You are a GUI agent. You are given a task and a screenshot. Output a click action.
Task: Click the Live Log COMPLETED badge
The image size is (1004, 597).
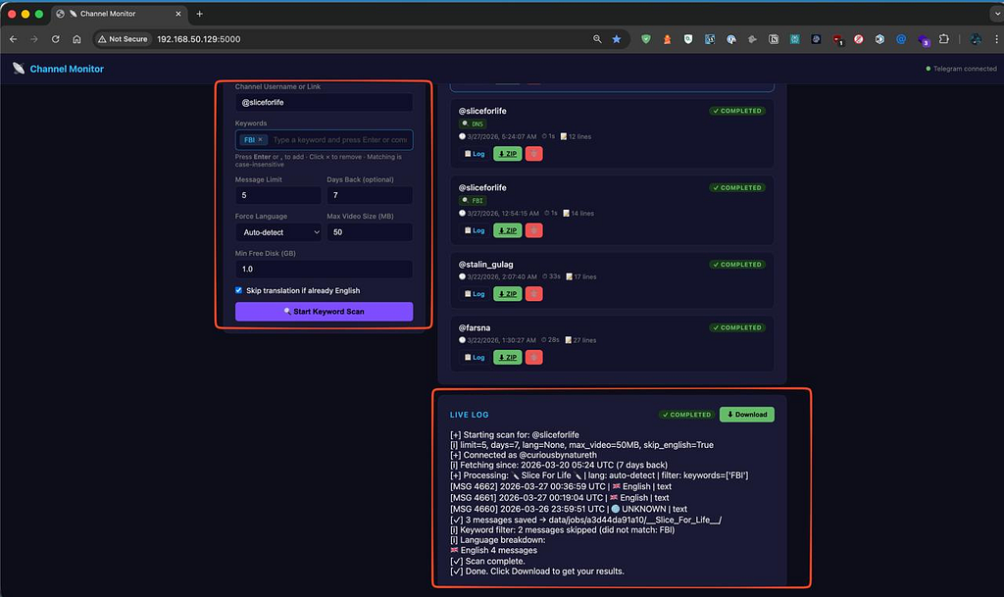[686, 415]
